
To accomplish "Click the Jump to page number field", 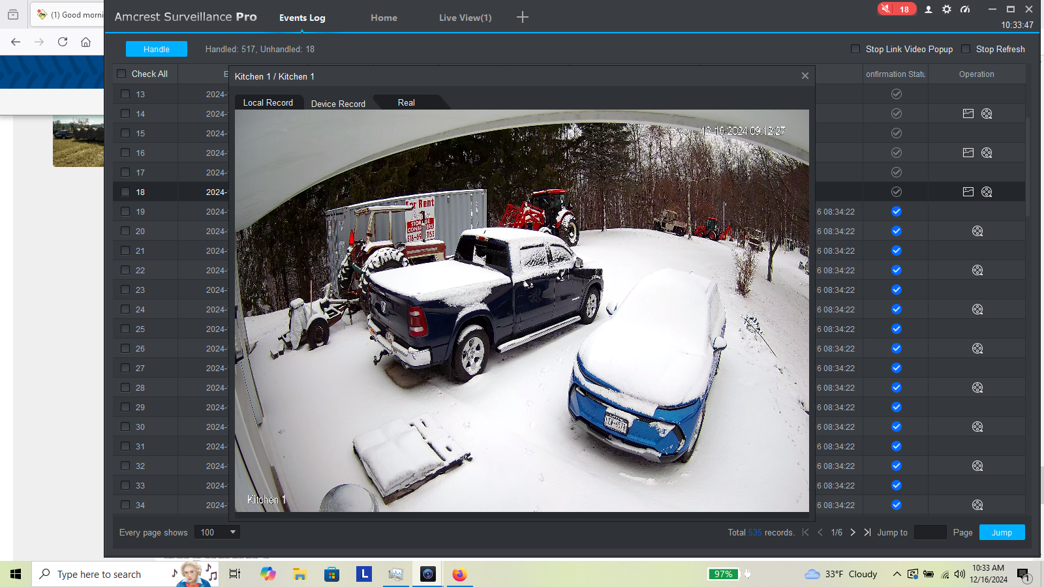I will click(x=930, y=532).
